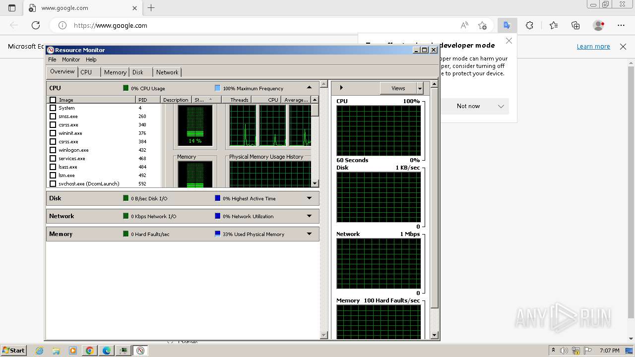The width and height of the screenshot is (635, 357).
Task: Open File Explorer from taskbar
Action: click(56, 351)
